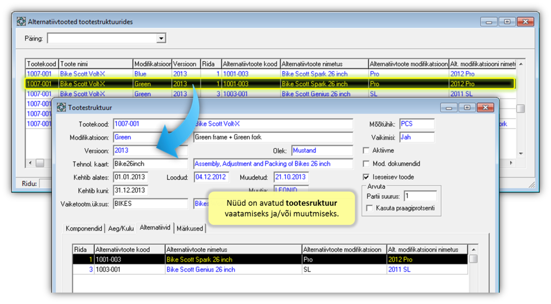Toggle the Mod. dokumendid checkbox
551x304 pixels.
click(366, 164)
